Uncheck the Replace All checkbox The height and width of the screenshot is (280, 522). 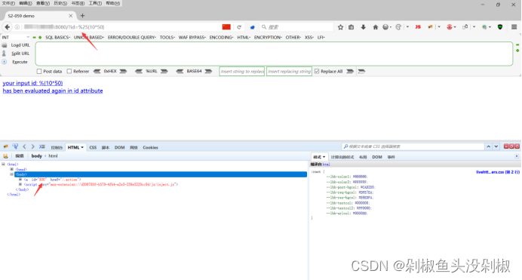click(317, 71)
